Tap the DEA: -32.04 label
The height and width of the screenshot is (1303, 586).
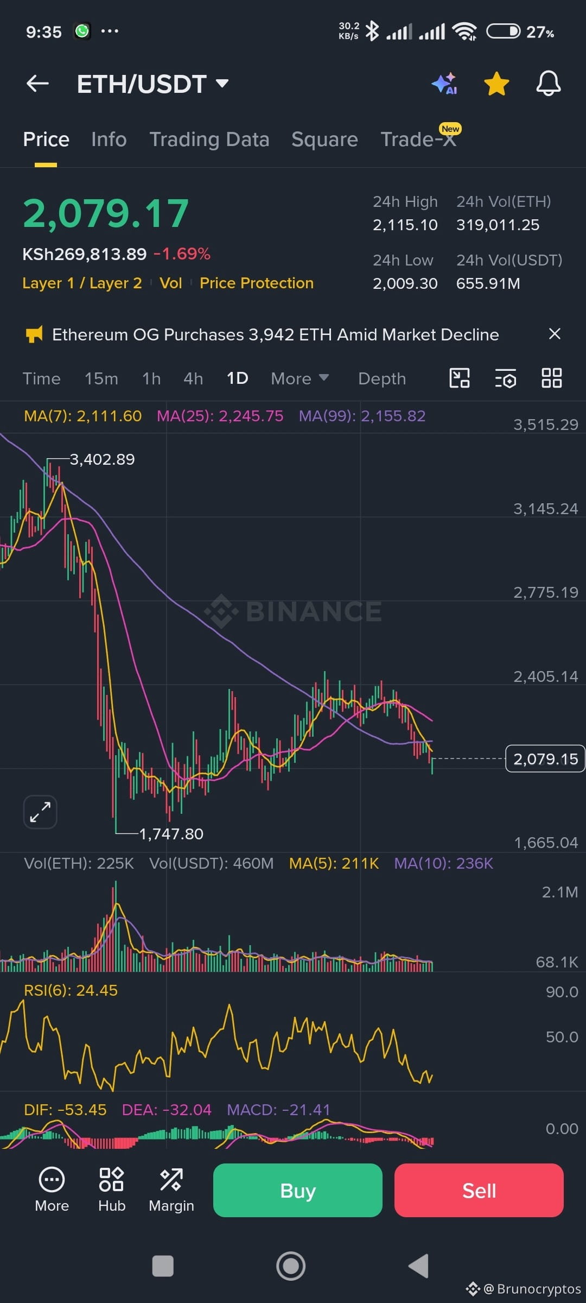(x=167, y=1110)
